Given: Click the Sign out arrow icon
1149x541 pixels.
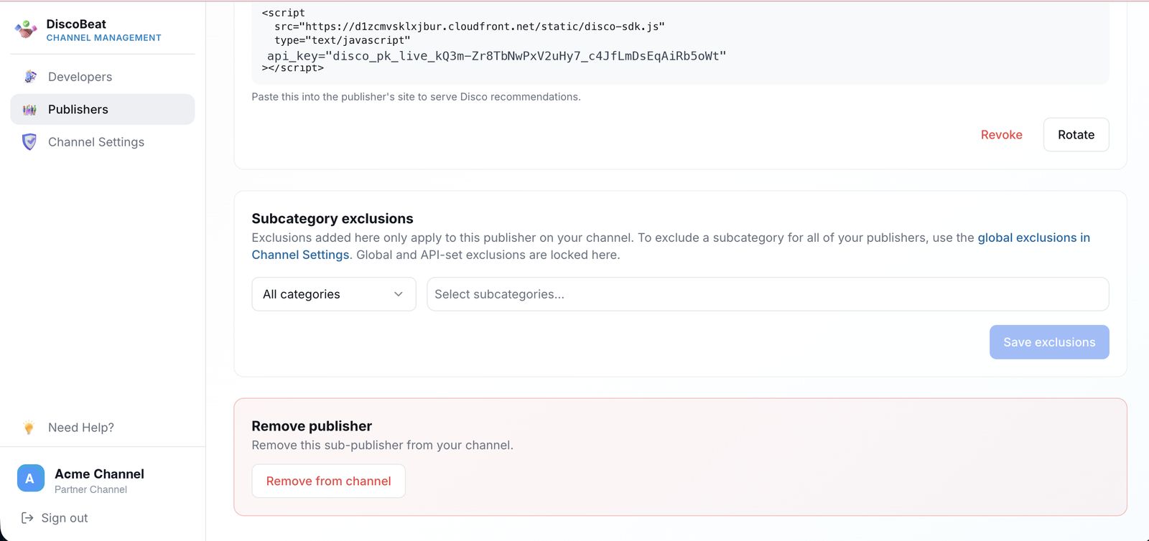Looking at the screenshot, I should pyautogui.click(x=27, y=518).
